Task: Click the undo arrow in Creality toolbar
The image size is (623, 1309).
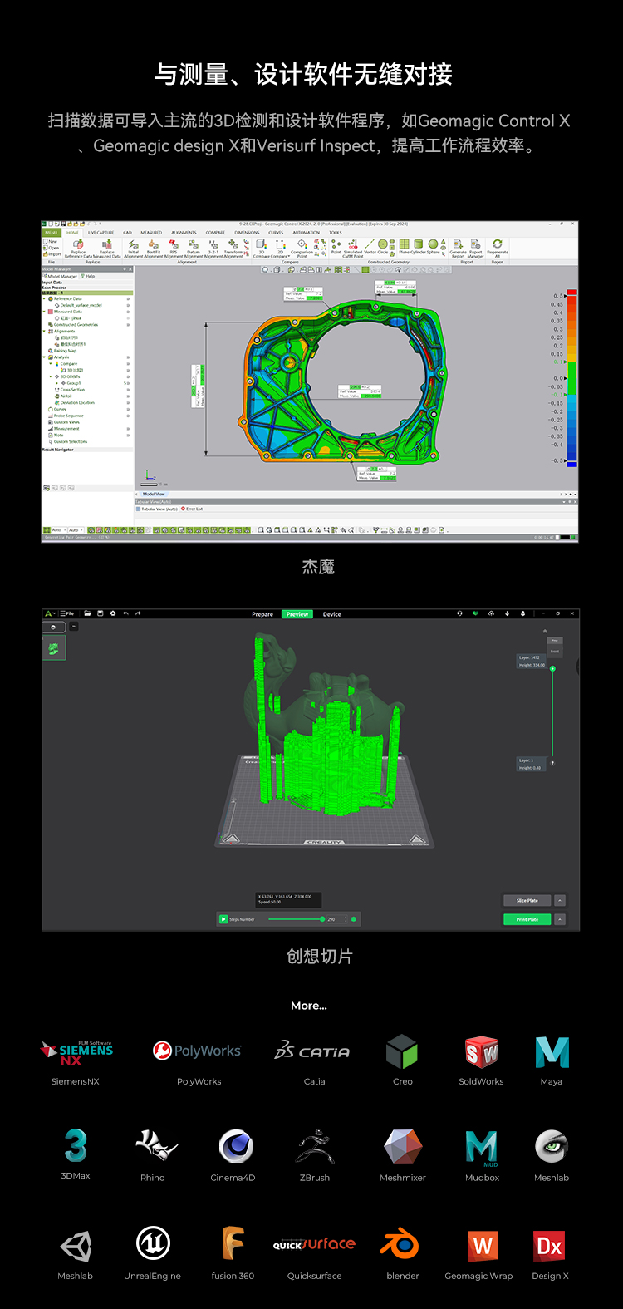Action: [x=125, y=613]
